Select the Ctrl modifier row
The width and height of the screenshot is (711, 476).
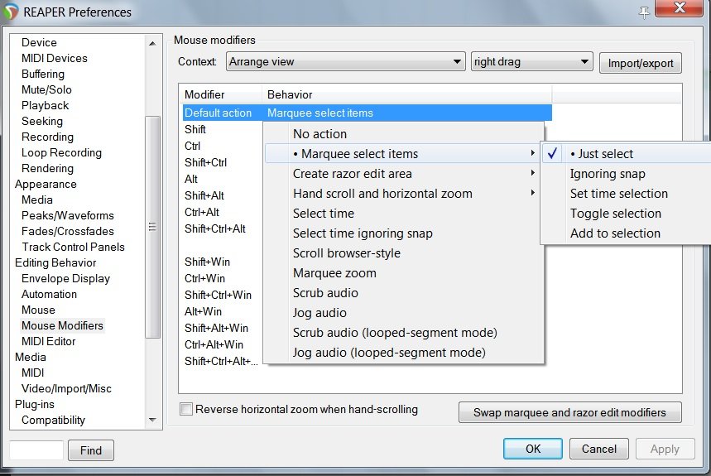pyautogui.click(x=192, y=146)
